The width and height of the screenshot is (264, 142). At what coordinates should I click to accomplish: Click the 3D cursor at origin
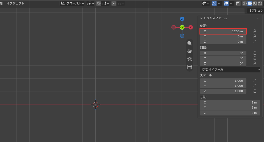tap(96, 105)
